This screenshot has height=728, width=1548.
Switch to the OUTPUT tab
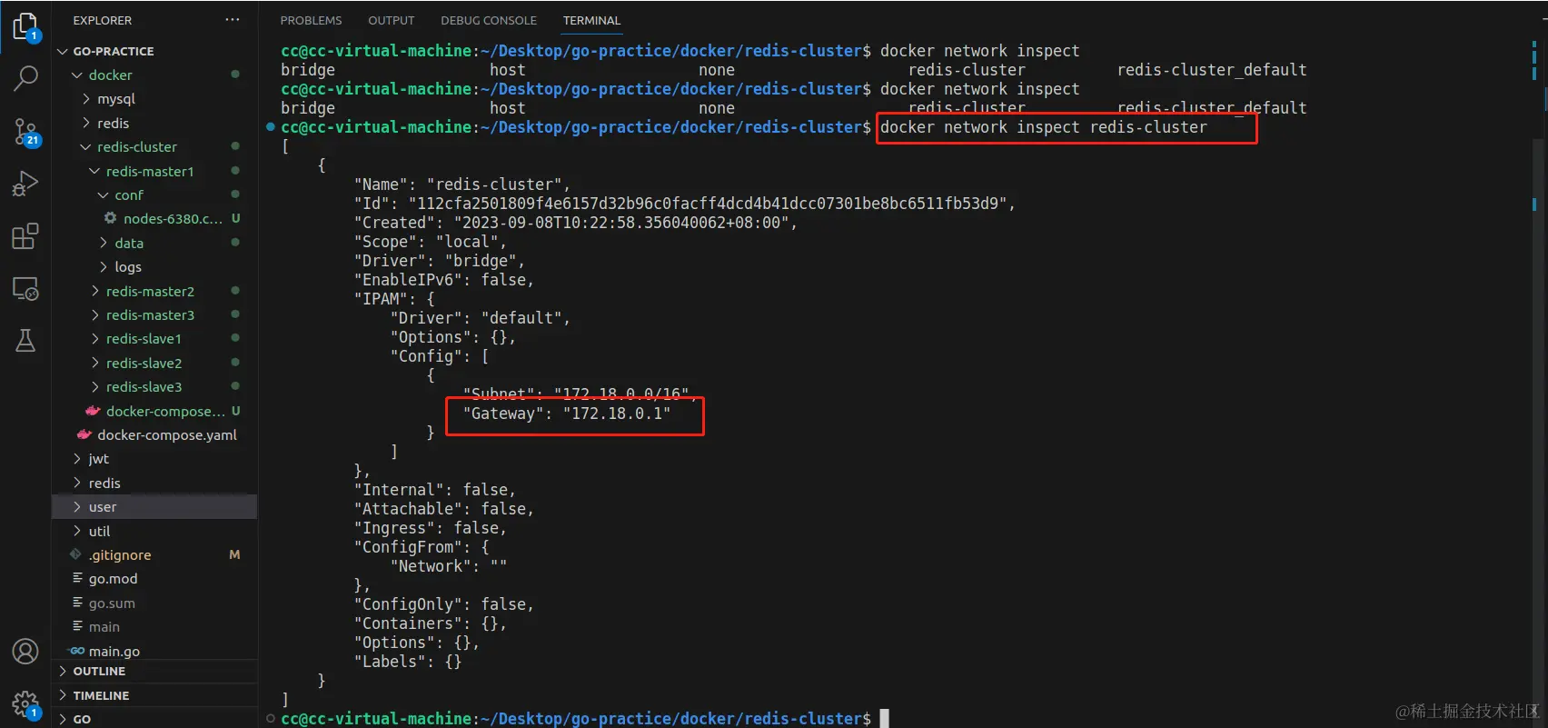(391, 20)
